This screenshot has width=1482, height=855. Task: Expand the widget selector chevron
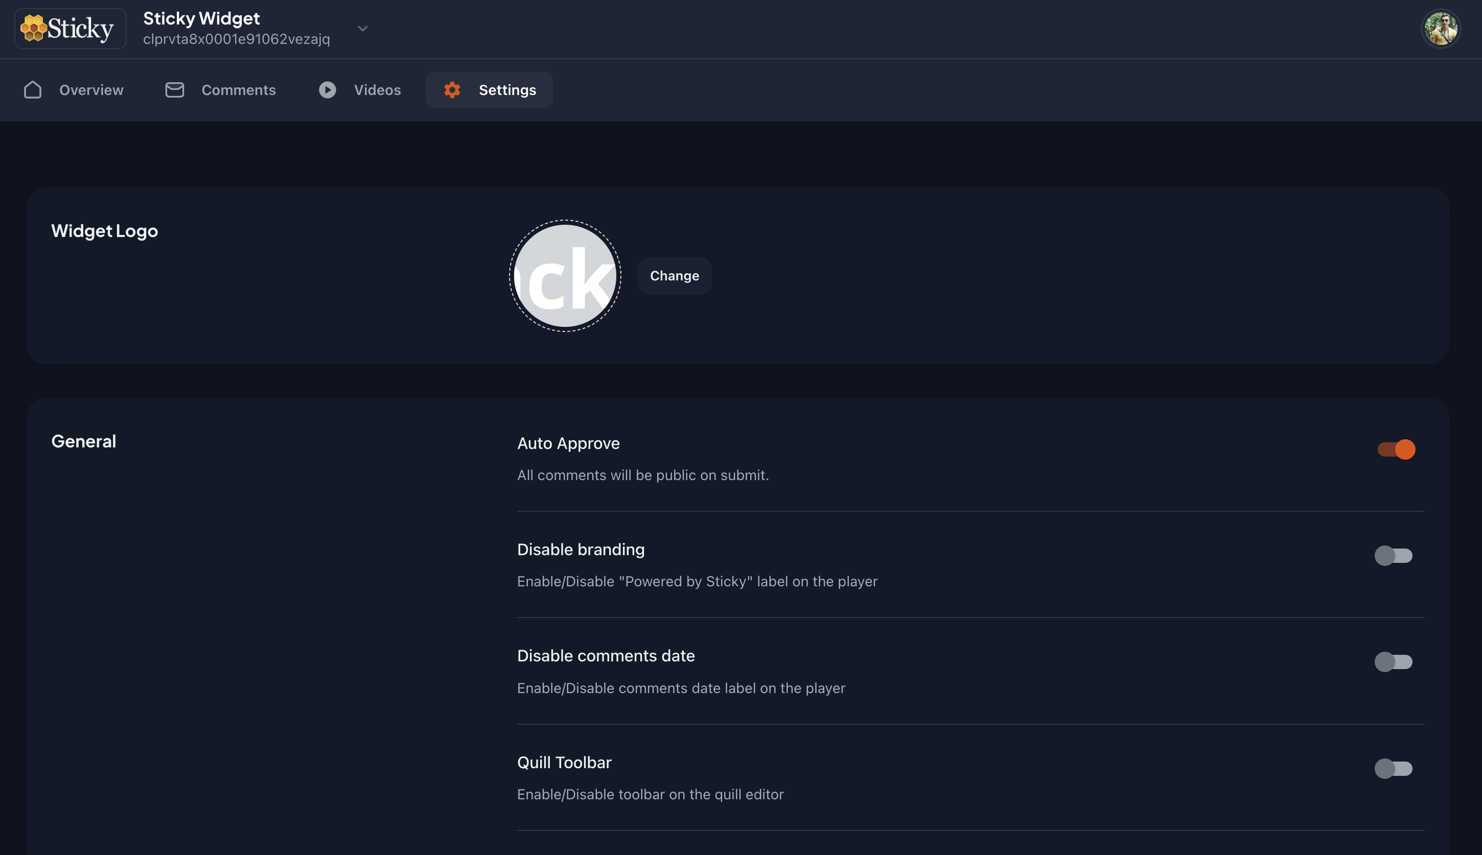(362, 29)
